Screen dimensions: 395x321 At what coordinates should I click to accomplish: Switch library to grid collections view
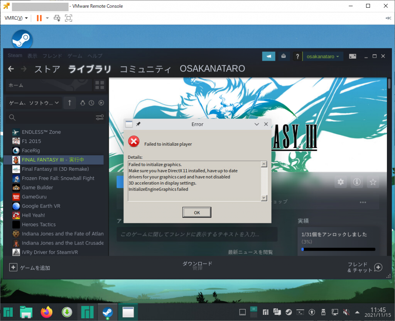(100, 85)
